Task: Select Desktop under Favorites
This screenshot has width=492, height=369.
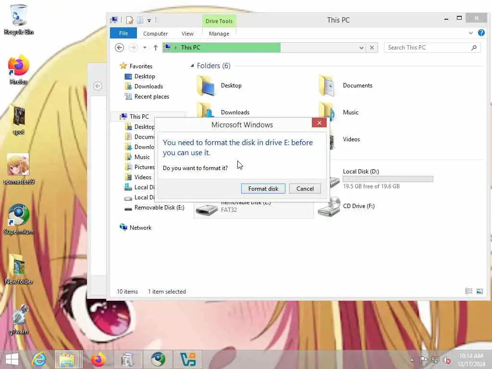Action: click(144, 76)
